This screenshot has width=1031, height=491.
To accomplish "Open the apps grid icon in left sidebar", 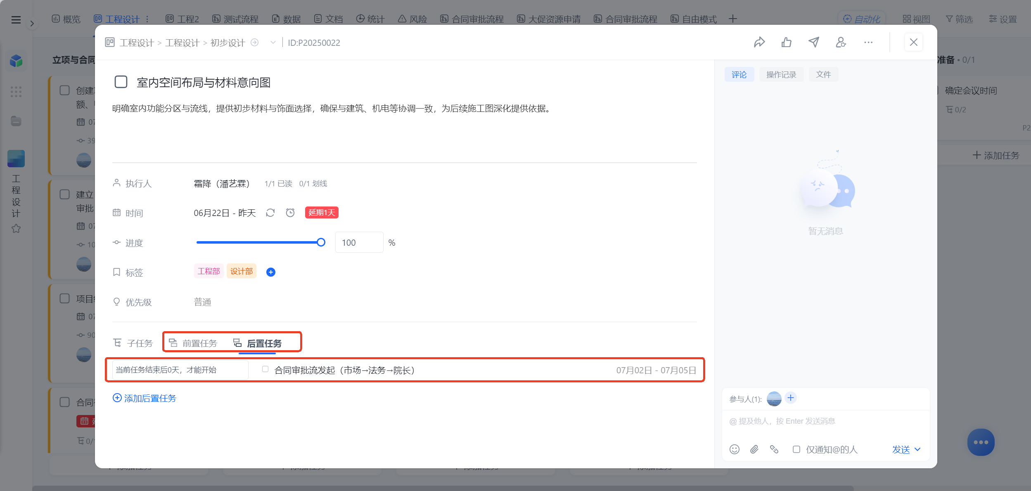I will [x=16, y=91].
